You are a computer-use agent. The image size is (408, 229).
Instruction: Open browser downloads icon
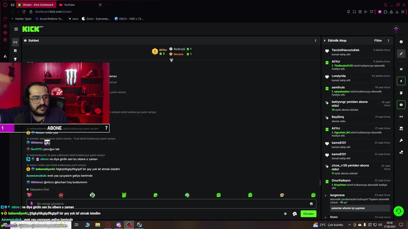[397, 12]
